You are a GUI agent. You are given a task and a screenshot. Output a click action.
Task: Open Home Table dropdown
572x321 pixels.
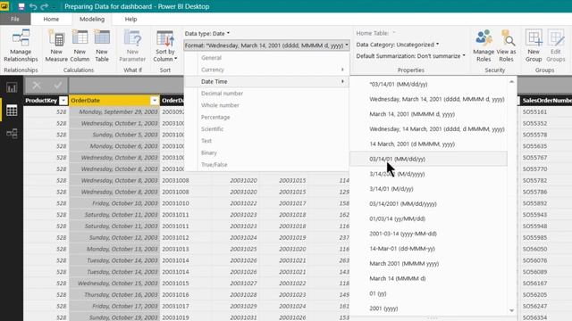tap(375, 33)
